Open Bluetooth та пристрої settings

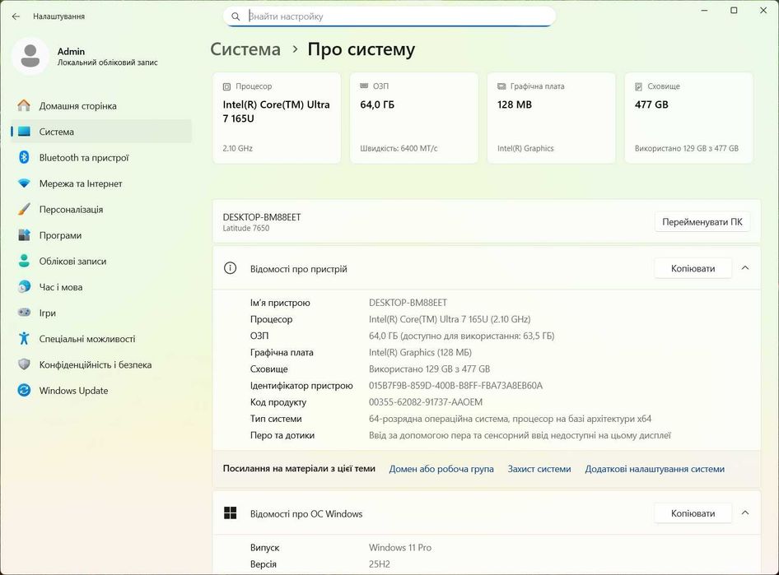tap(101, 157)
